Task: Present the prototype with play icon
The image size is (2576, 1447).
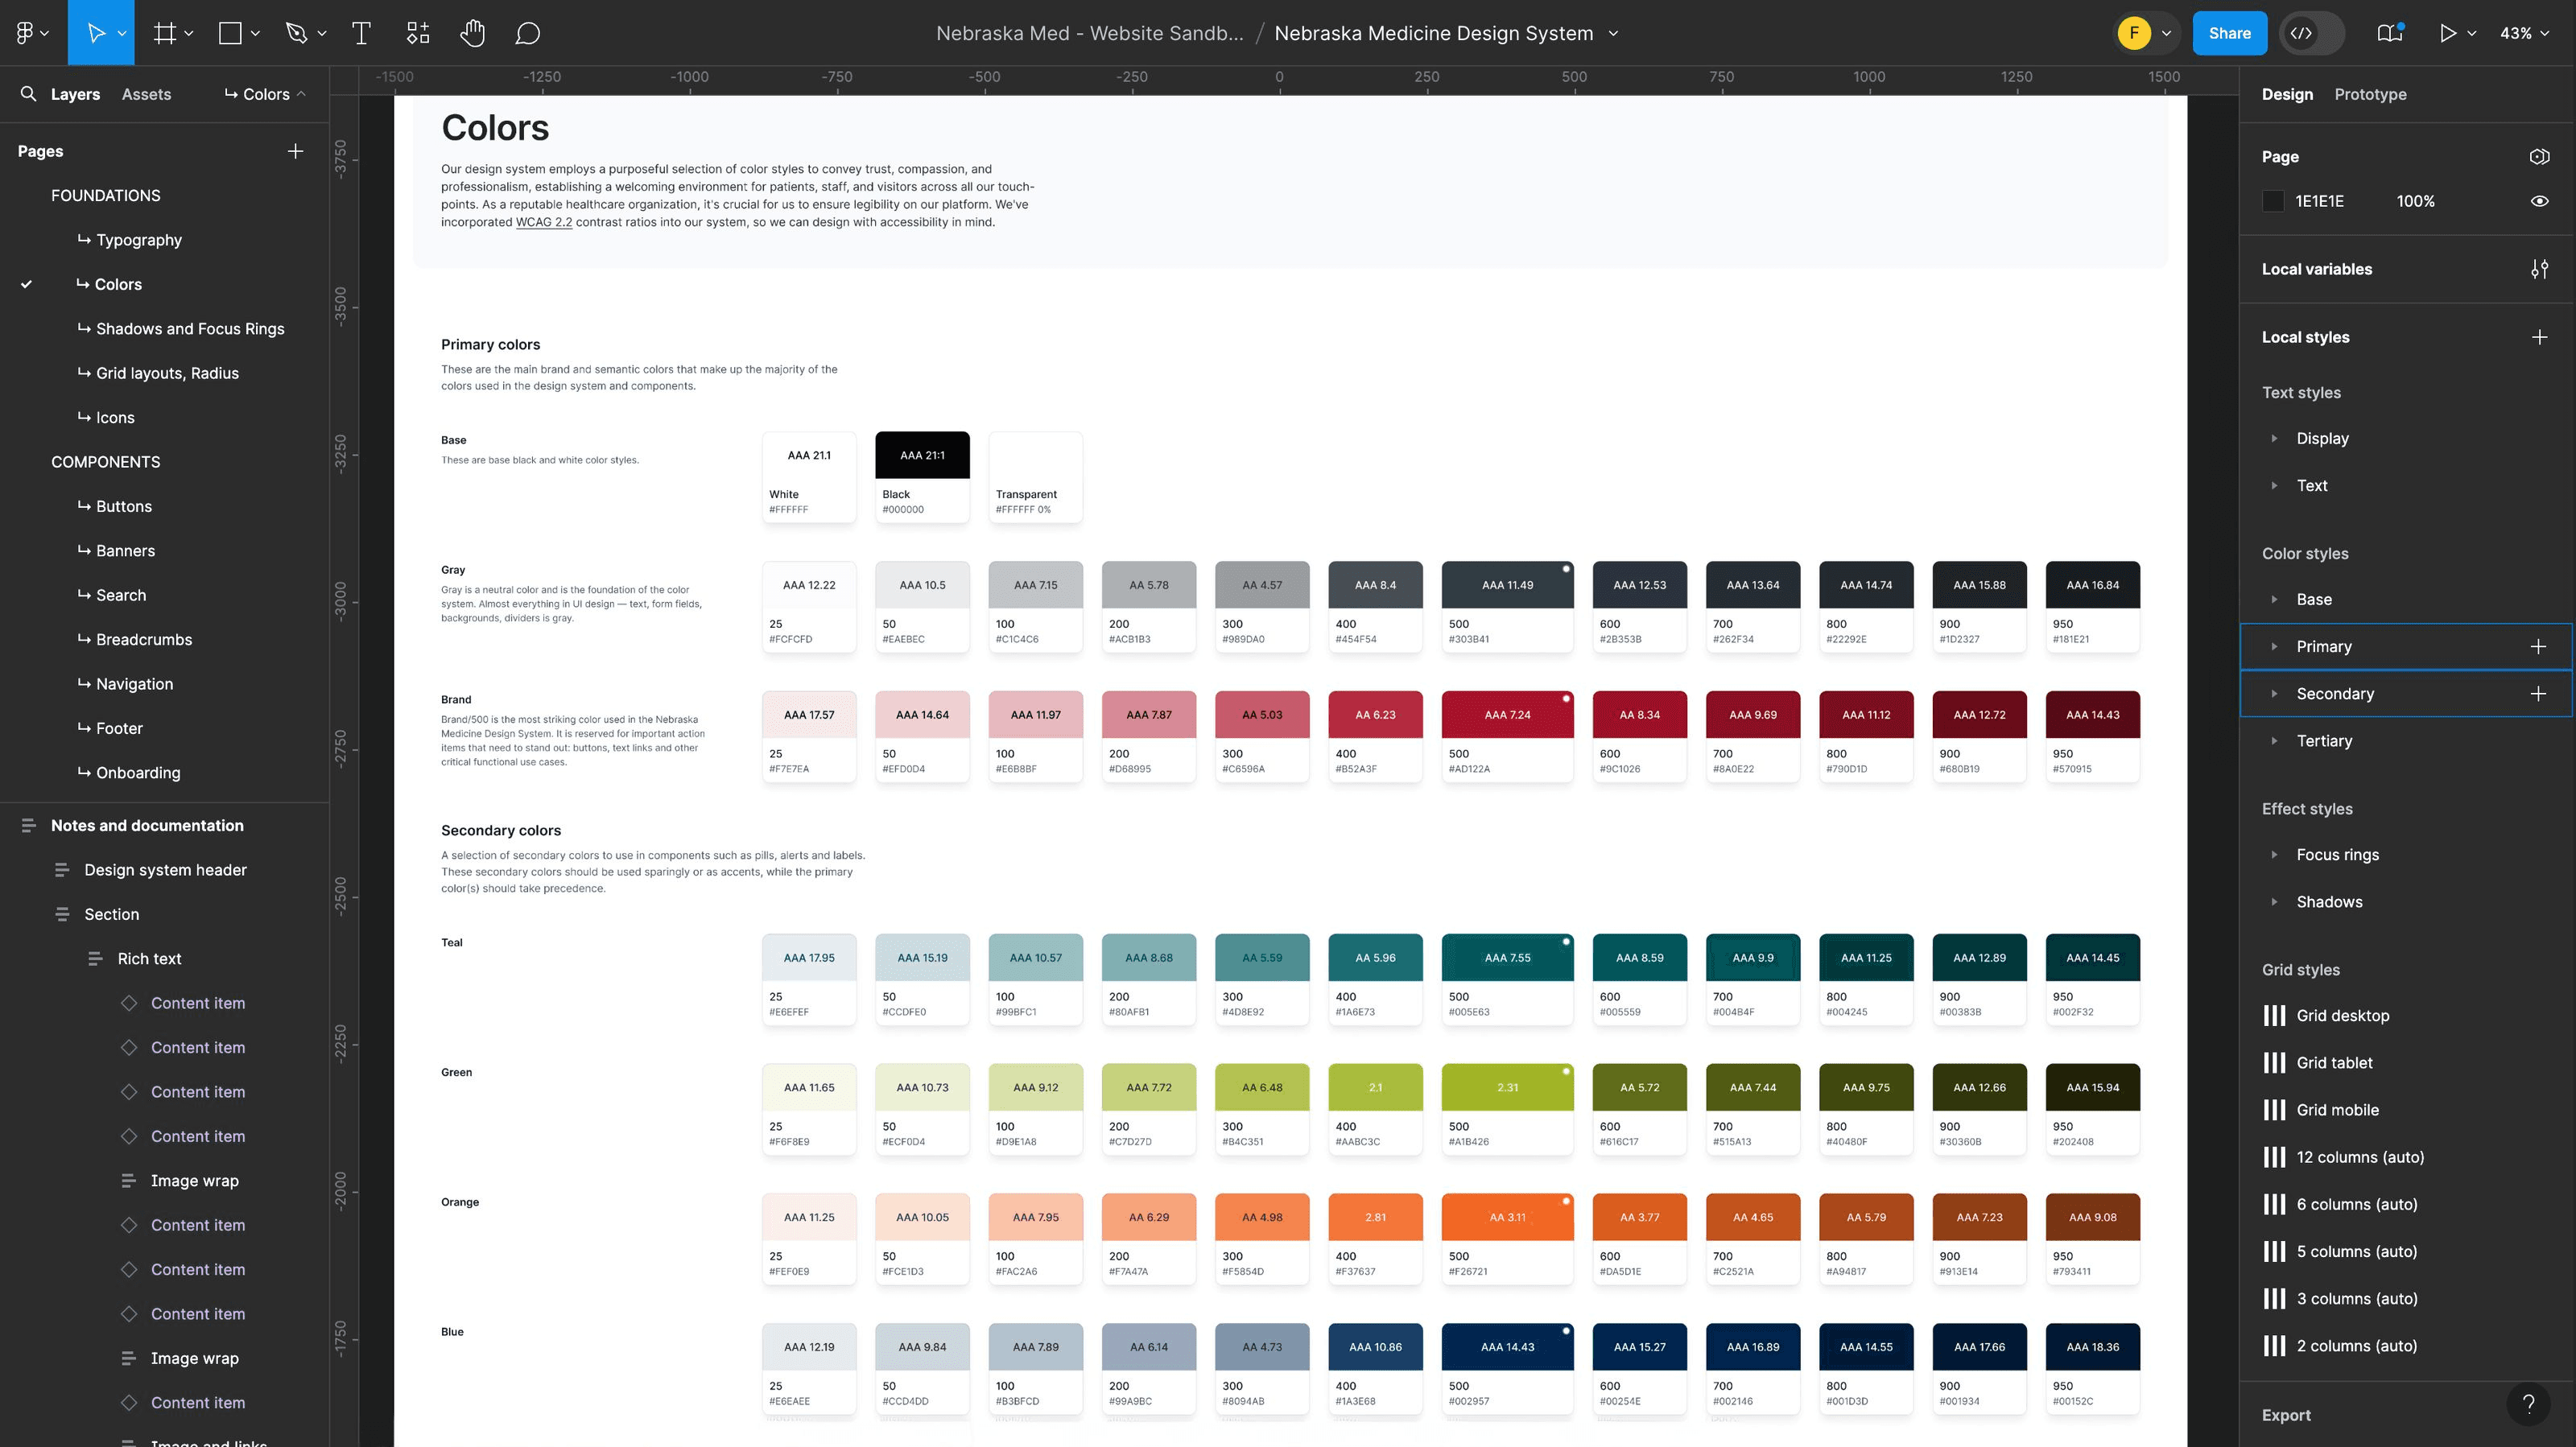Action: 2448,33
